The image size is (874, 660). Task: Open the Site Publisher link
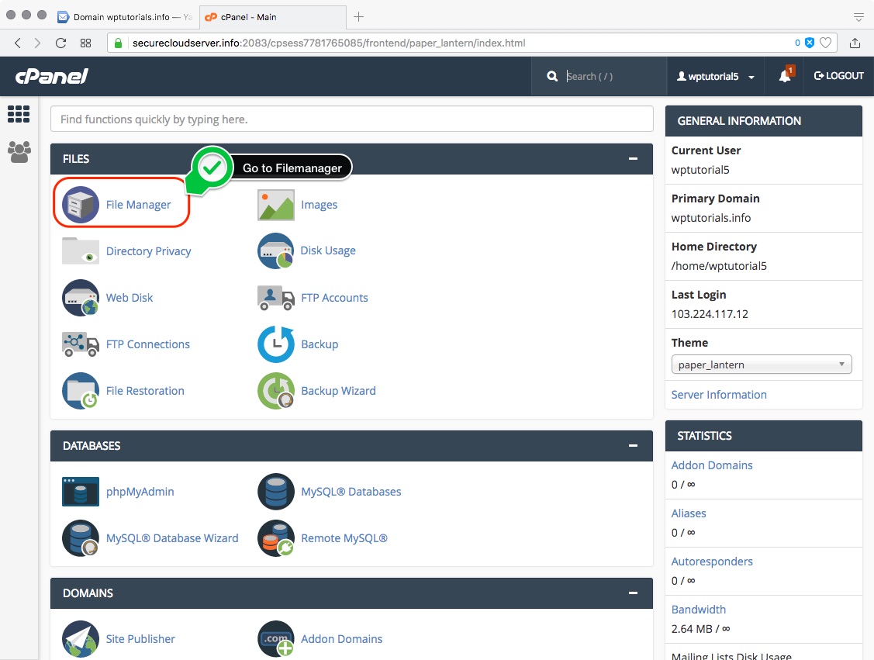click(140, 639)
